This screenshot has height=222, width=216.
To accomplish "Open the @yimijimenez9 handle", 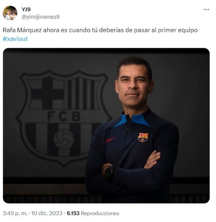I will point(40,17).
